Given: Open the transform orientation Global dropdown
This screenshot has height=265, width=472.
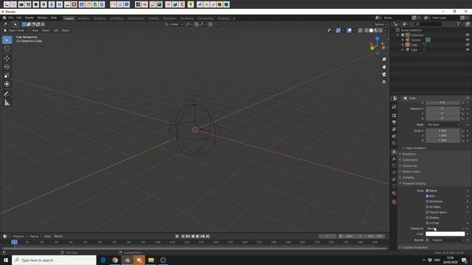Looking at the screenshot, I should click(174, 24).
